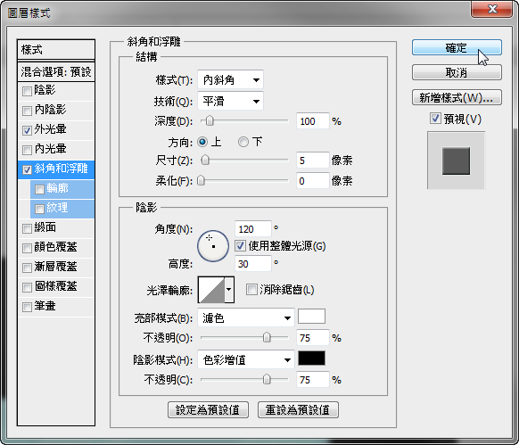Click the 尺寸 size input field
This screenshot has height=445, width=519.
coord(312,161)
